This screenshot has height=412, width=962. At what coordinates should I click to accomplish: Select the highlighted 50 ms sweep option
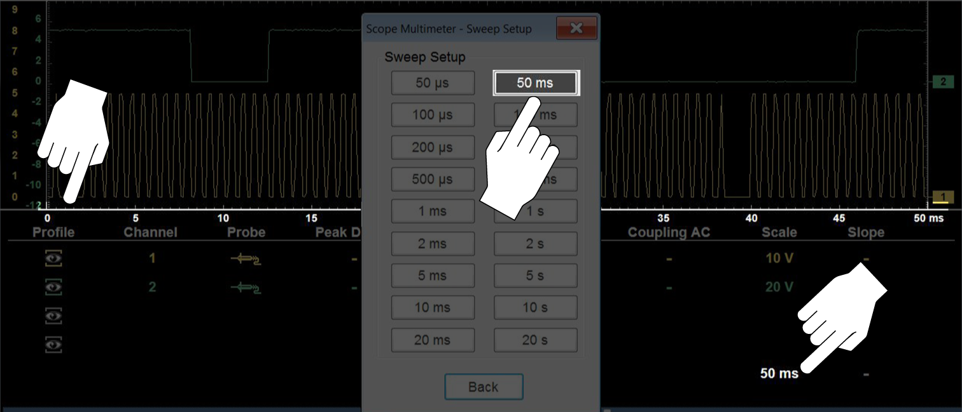coord(535,83)
